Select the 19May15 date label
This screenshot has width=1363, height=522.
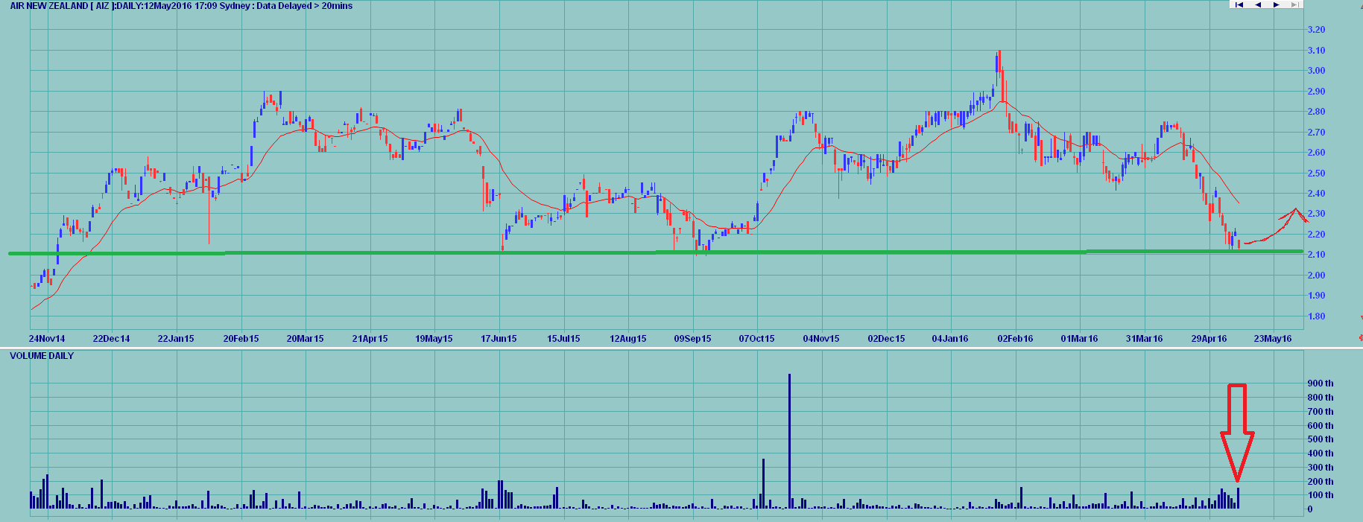tap(434, 339)
